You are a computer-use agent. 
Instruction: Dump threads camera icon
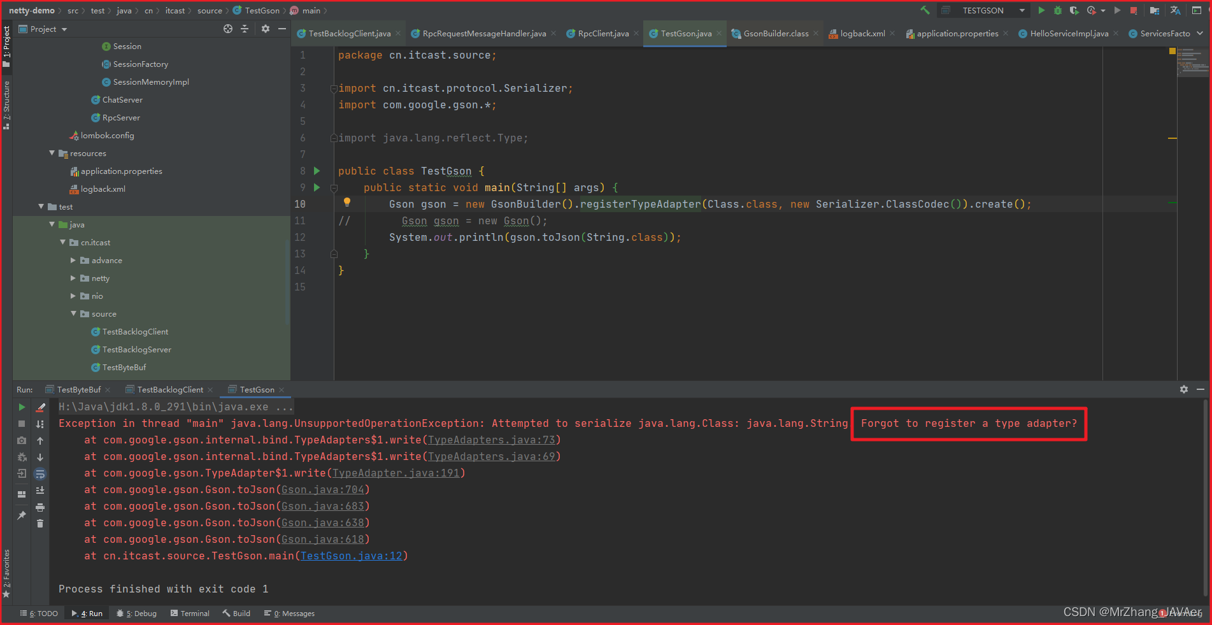pos(22,440)
